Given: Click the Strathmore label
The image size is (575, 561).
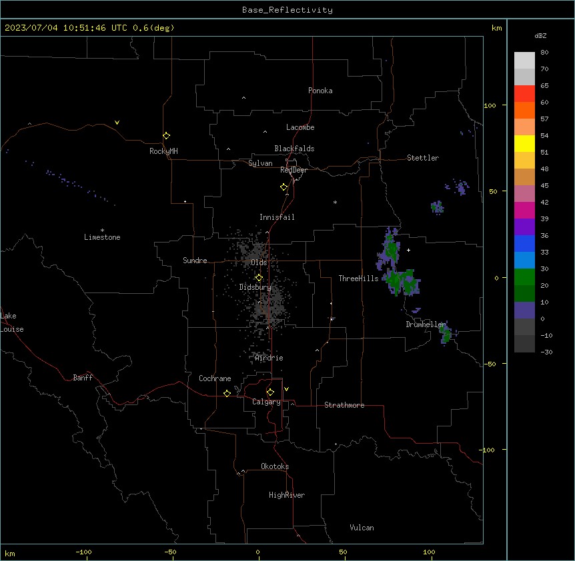Looking at the screenshot, I should 344,405.
